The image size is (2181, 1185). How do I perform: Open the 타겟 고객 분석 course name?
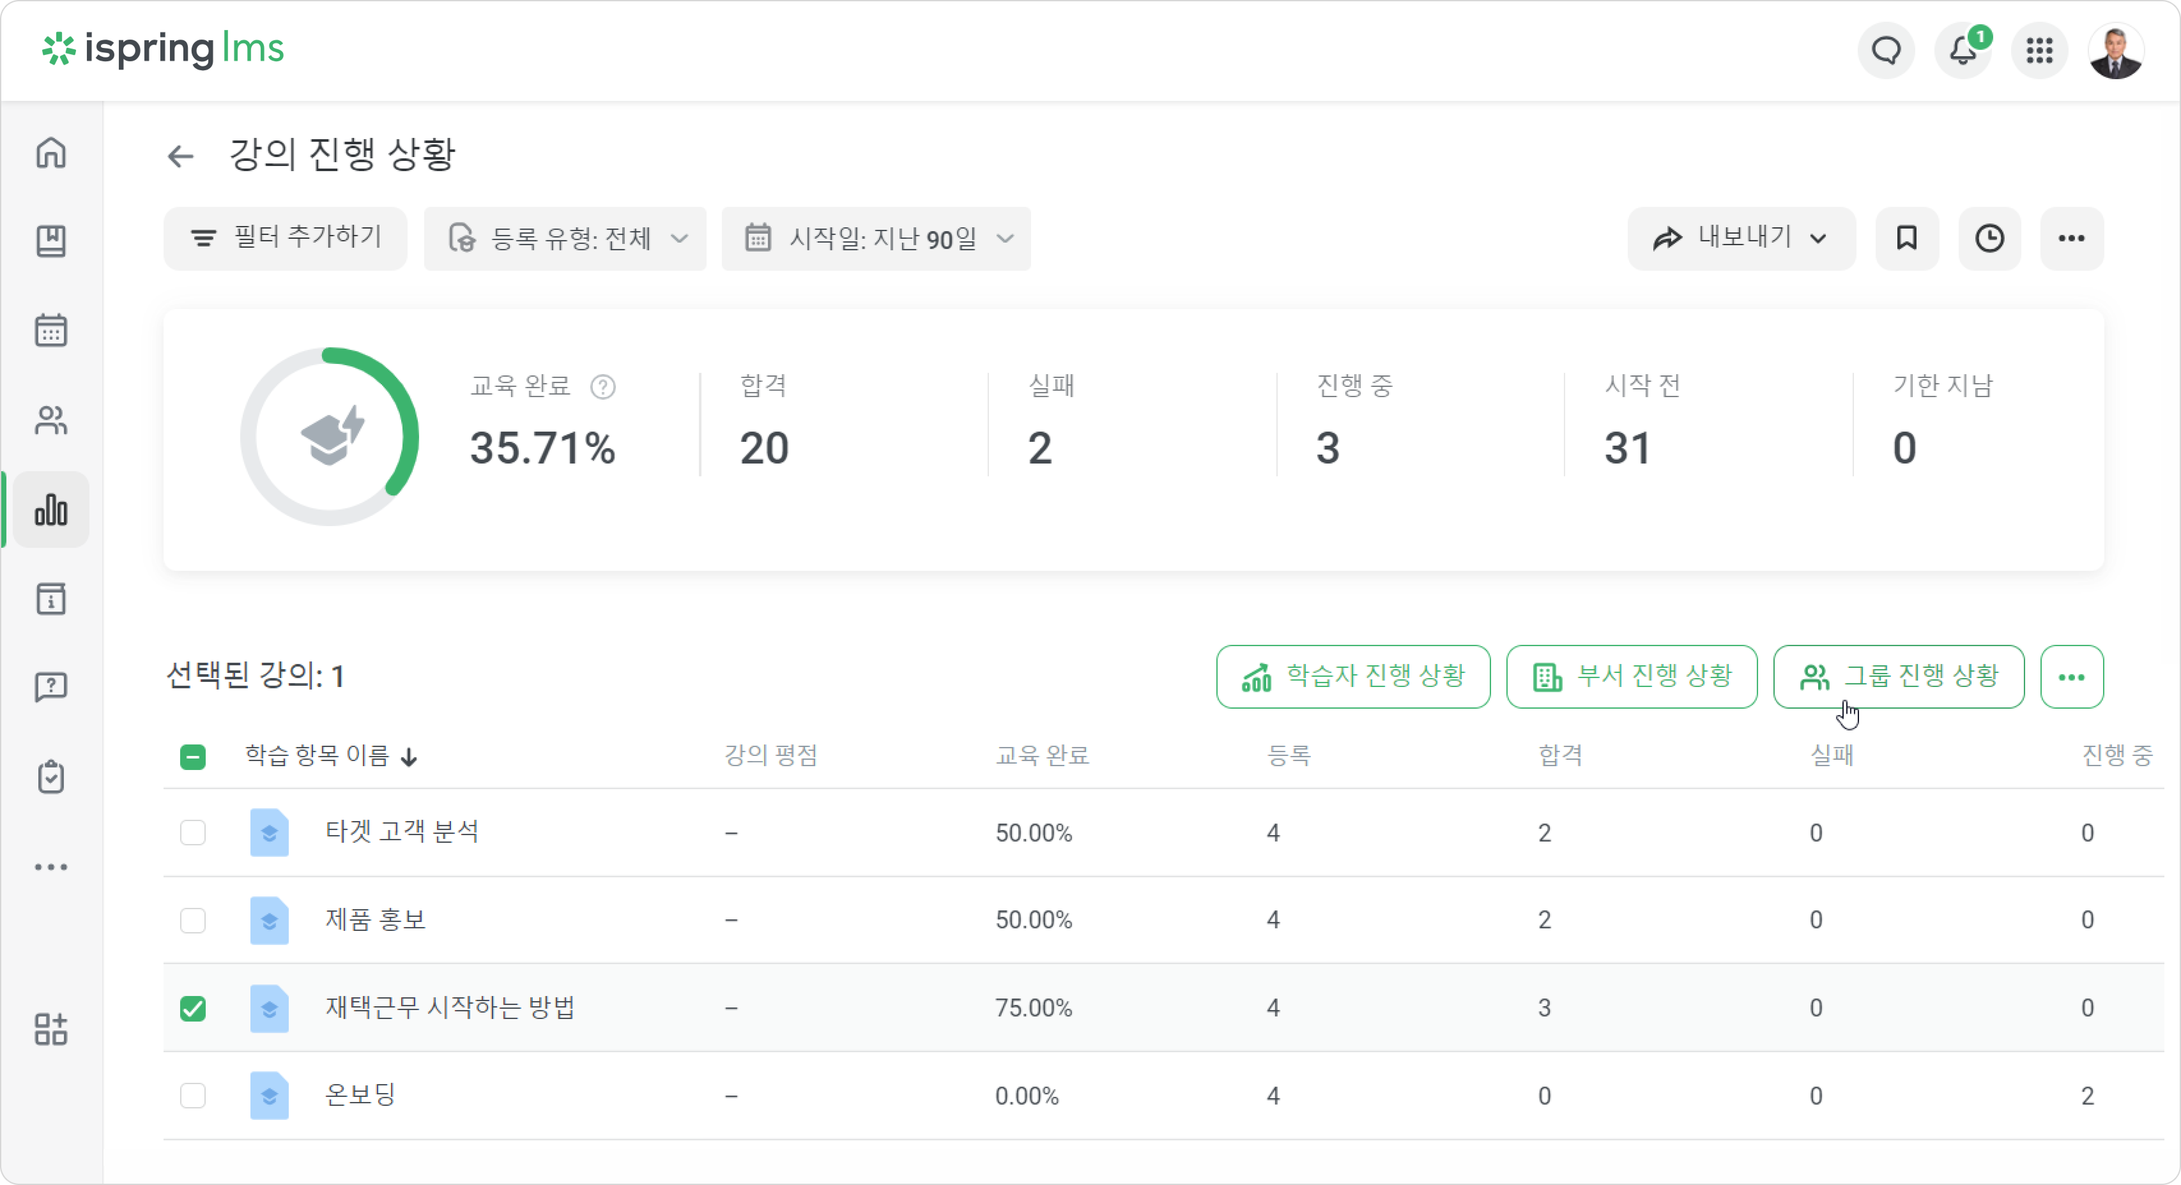(x=402, y=832)
